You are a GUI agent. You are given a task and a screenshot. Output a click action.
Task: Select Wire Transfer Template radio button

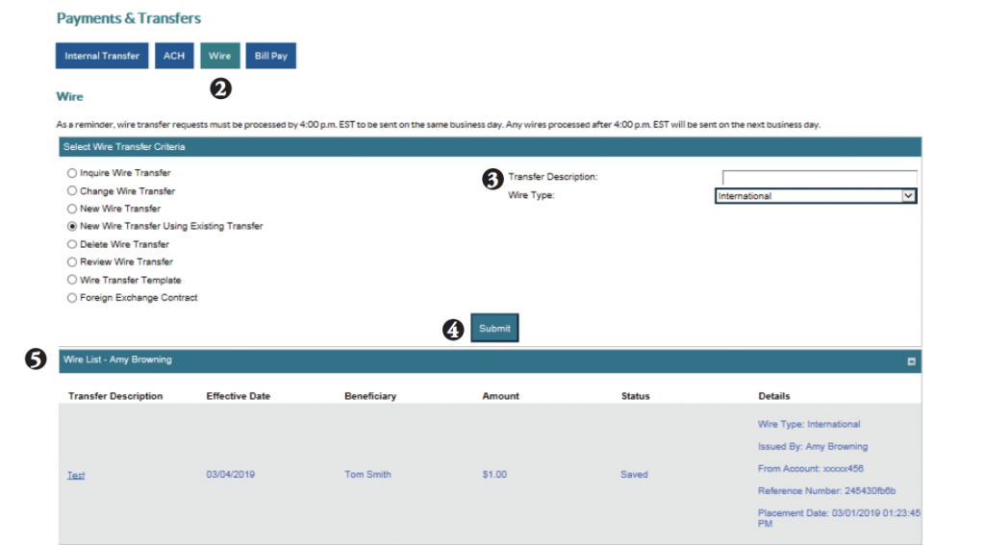71,280
